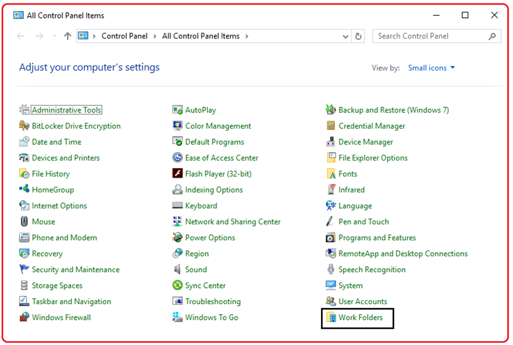Open the Region link
Image resolution: width=513 pixels, height=345 pixels.
click(x=196, y=254)
